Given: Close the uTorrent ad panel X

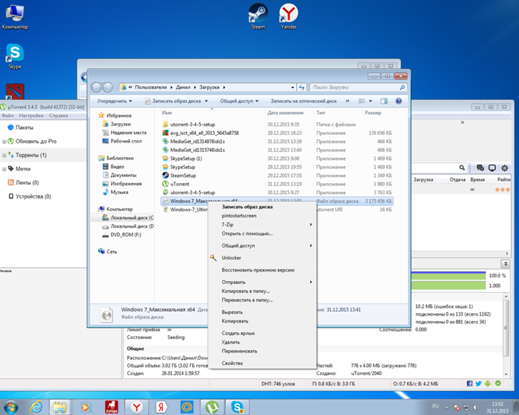Looking at the screenshot, I should (x=463, y=123).
